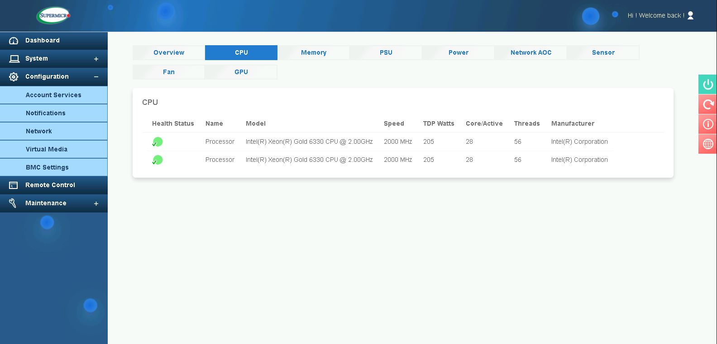Click the second row's 56 threads value
This screenshot has width=717, height=344.
tap(518, 160)
